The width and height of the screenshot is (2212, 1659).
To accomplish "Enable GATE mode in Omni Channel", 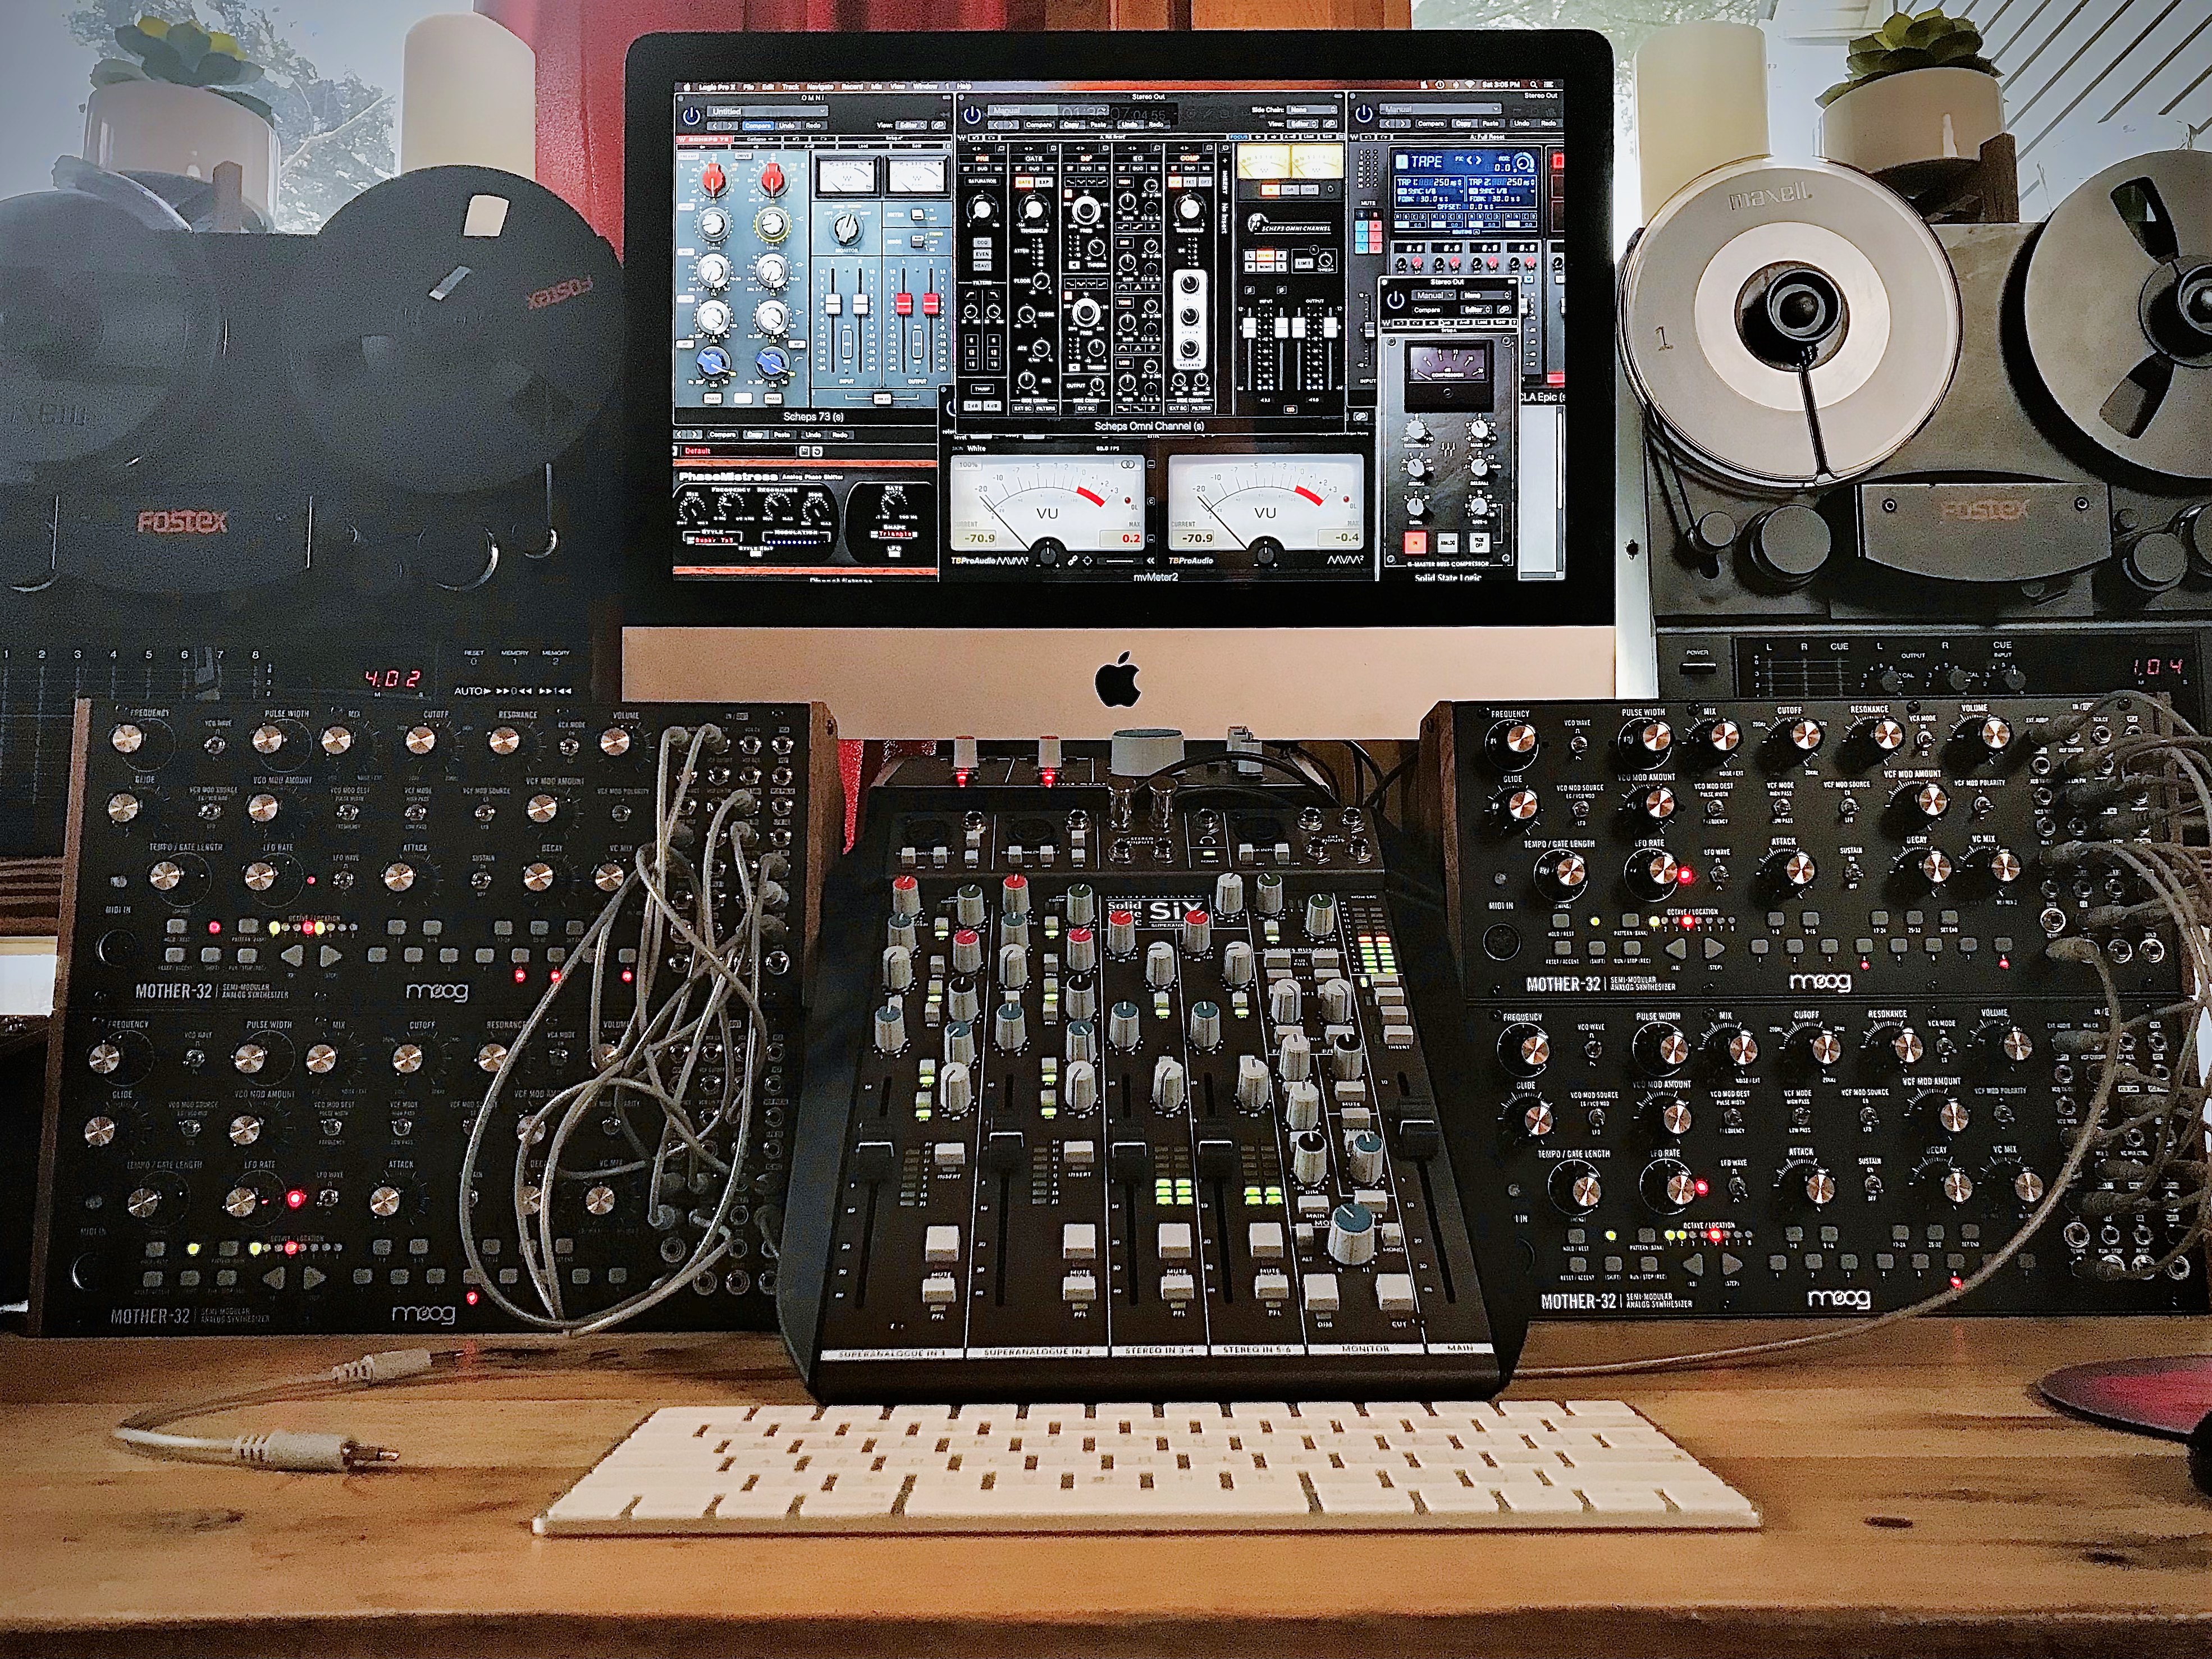I will (1024, 182).
